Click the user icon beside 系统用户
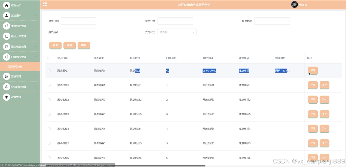Screen dimensions: 346x167 point(7,16)
